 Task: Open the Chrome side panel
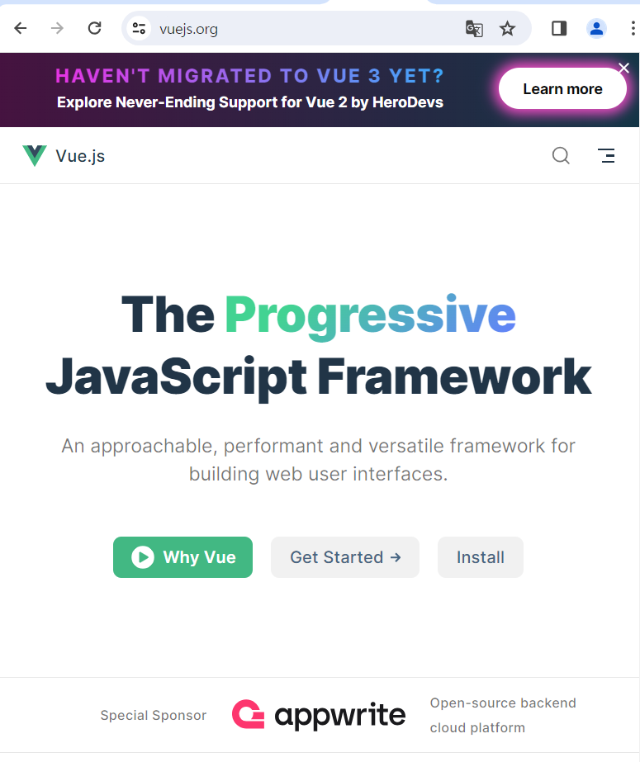(558, 28)
